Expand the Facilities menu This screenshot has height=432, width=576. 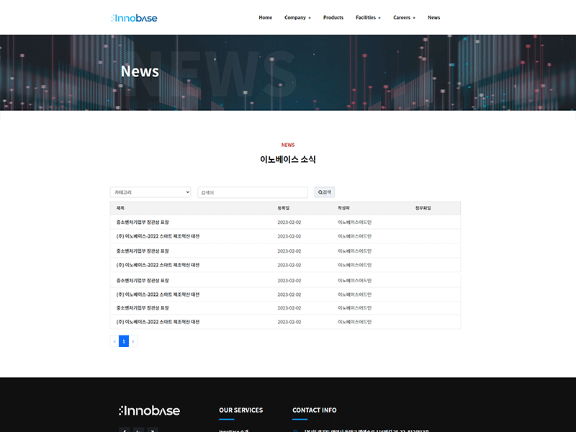pyautogui.click(x=368, y=17)
